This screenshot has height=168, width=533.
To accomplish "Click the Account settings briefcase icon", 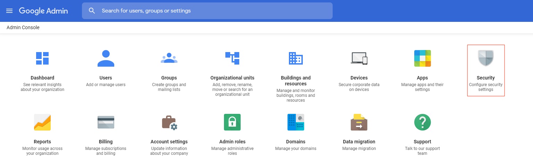I will (169, 122).
